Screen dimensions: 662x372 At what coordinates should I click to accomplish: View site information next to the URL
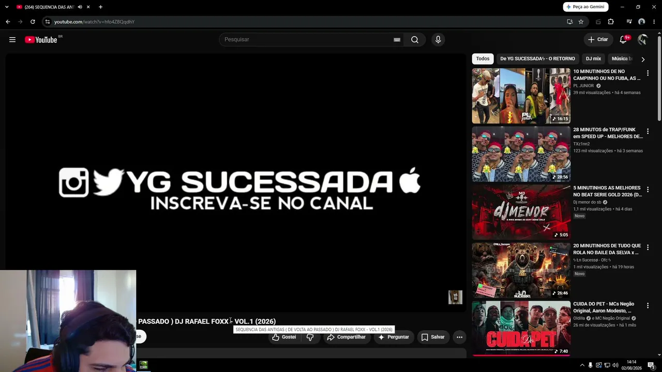tap(47, 22)
